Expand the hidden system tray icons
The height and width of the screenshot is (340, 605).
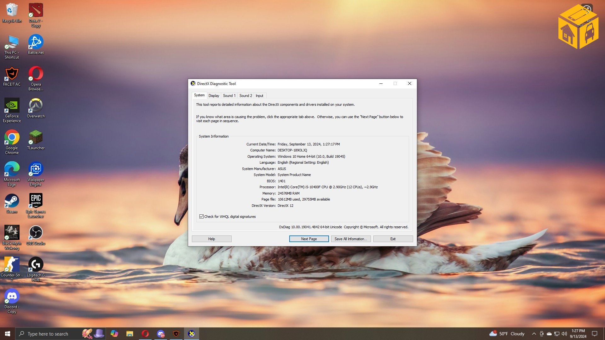(534, 334)
